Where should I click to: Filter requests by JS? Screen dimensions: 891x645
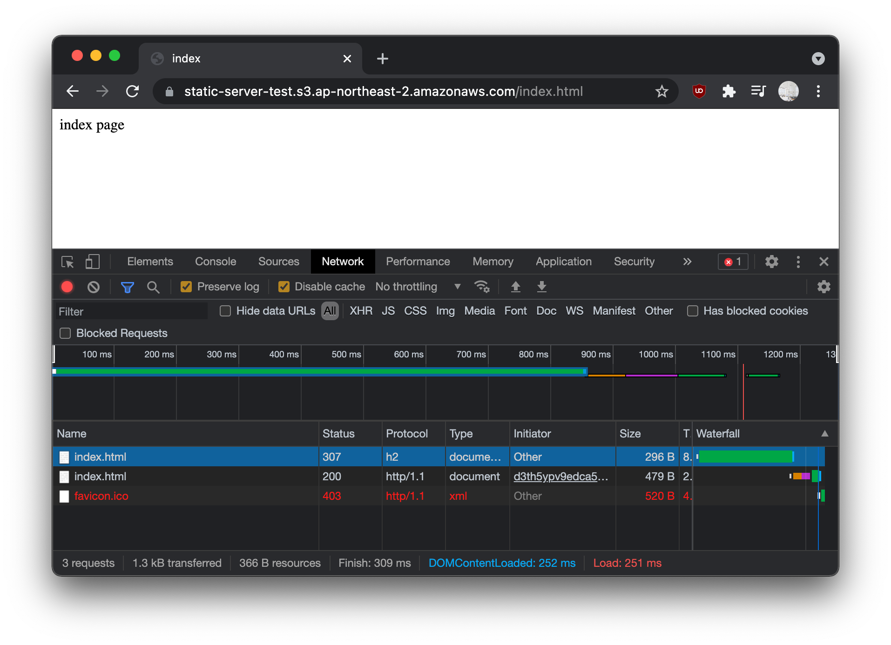click(388, 311)
